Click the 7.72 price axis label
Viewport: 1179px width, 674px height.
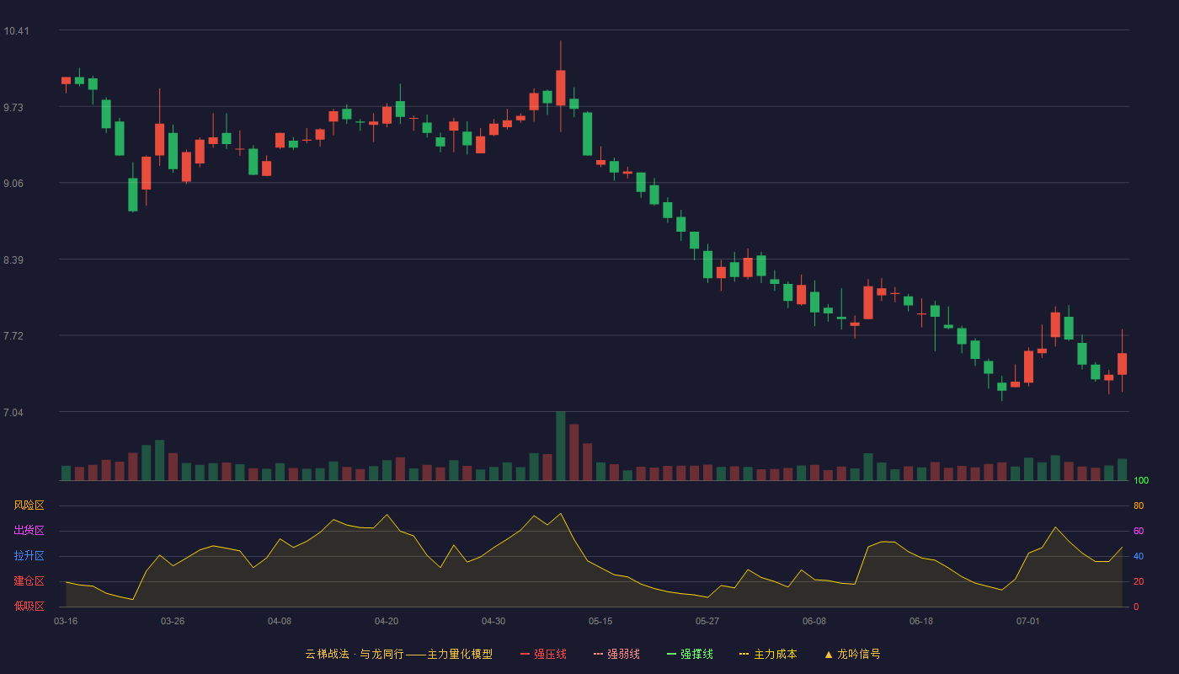click(13, 336)
